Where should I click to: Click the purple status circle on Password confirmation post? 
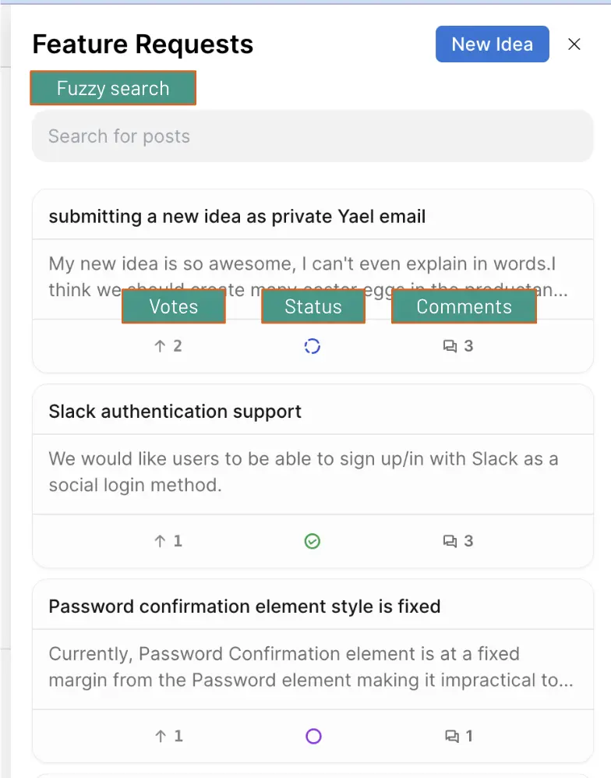312,736
